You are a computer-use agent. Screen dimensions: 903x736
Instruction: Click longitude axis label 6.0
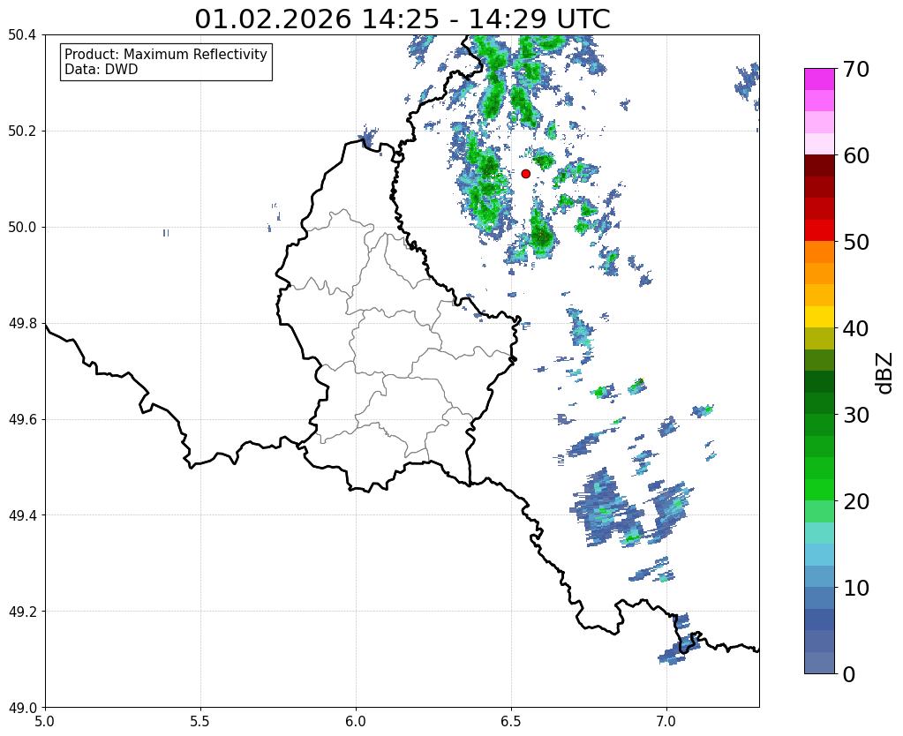coord(356,721)
